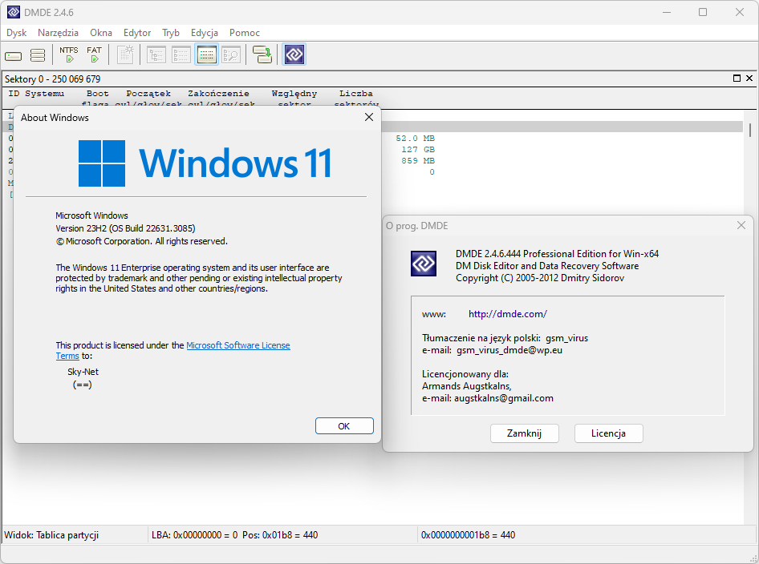Click the 'Względny' column header
This screenshot has width=759, height=564.
(x=294, y=94)
